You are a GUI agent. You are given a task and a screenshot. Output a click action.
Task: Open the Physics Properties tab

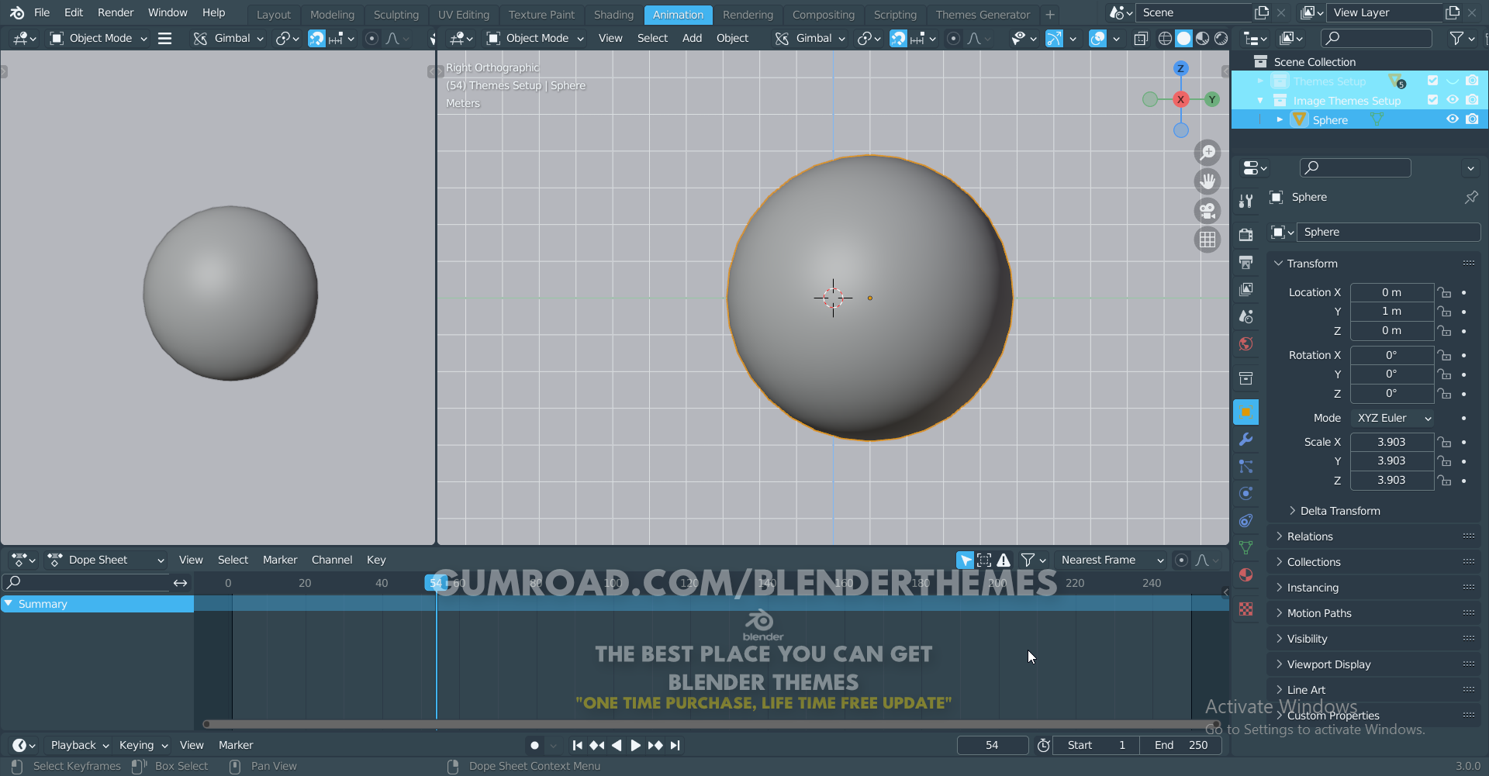pos(1246,493)
